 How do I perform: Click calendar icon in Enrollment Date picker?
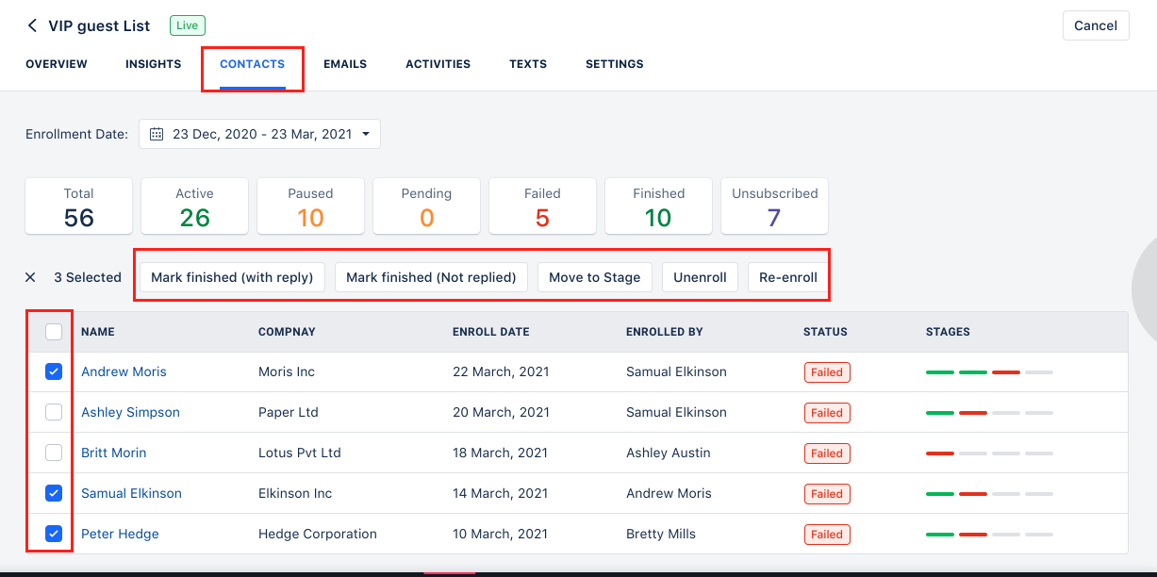click(157, 134)
